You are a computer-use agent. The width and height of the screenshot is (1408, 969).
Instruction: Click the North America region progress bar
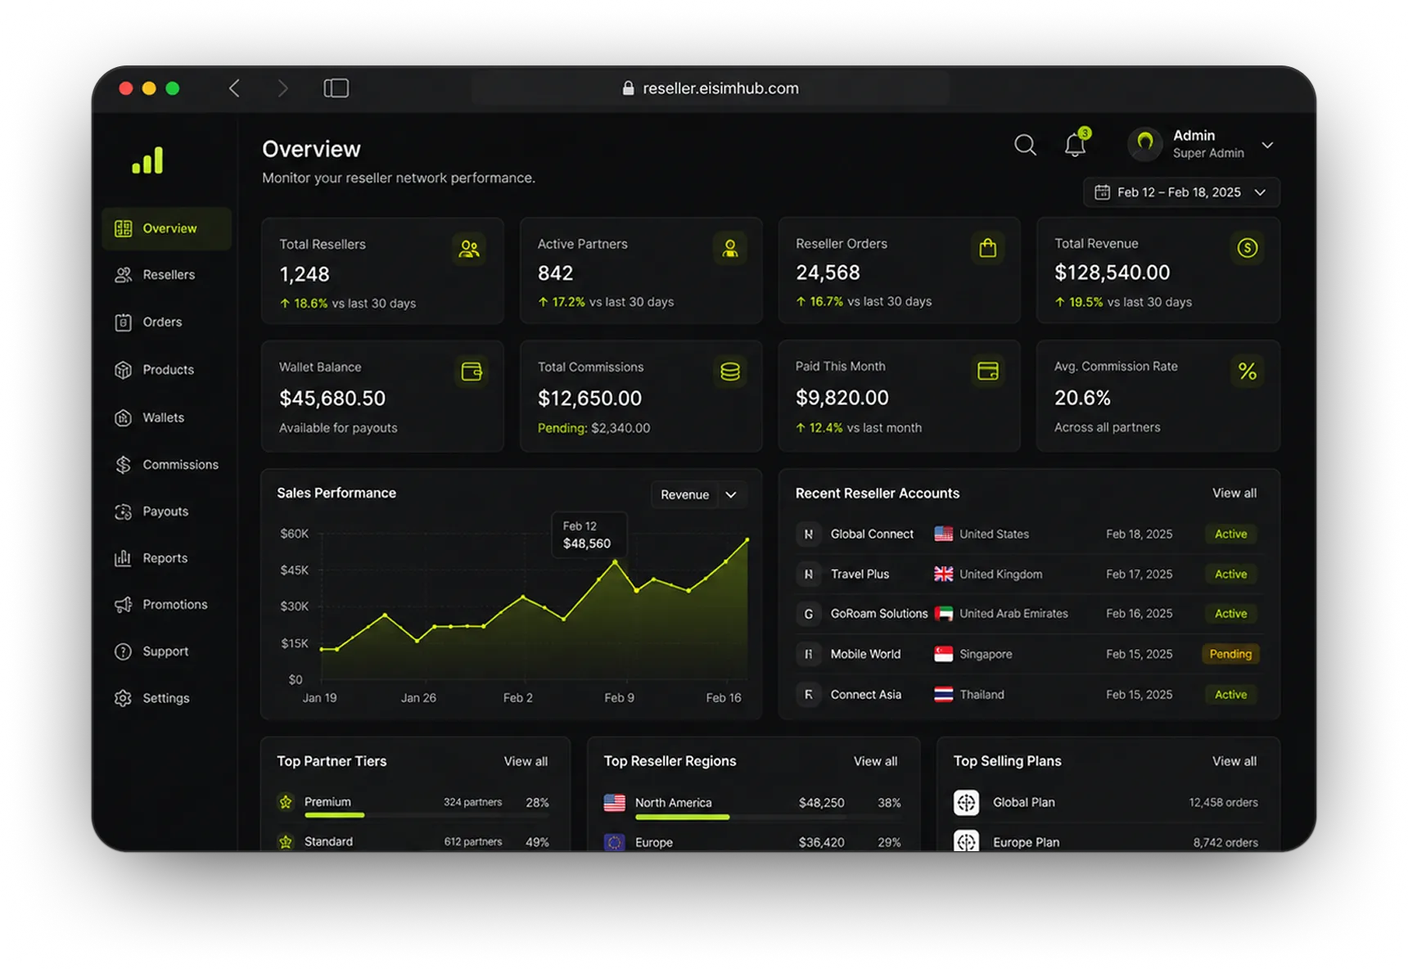[x=767, y=817]
